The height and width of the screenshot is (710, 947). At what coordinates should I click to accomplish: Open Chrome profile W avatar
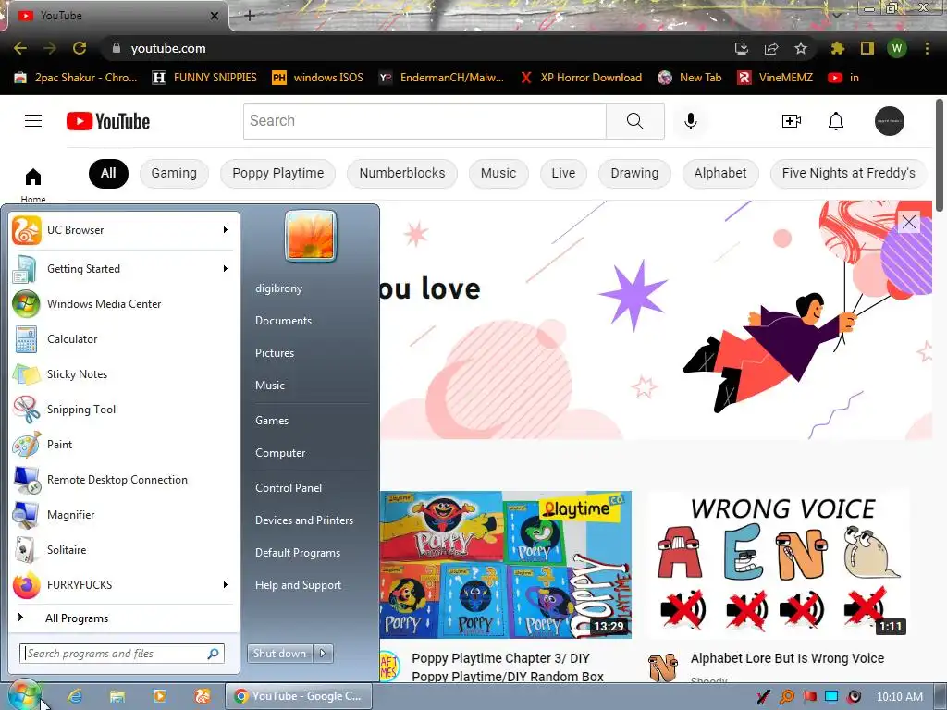[897, 48]
